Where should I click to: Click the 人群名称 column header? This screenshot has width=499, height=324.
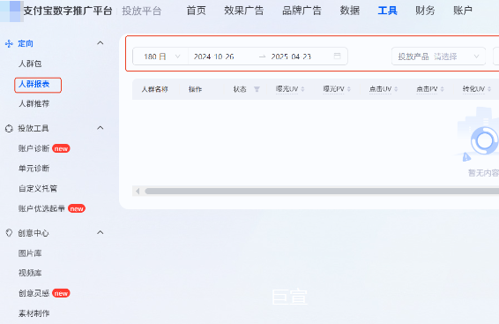point(154,89)
